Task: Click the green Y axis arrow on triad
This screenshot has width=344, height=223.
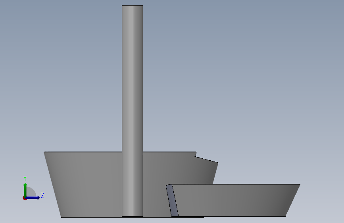Action: pyautogui.click(x=25, y=190)
